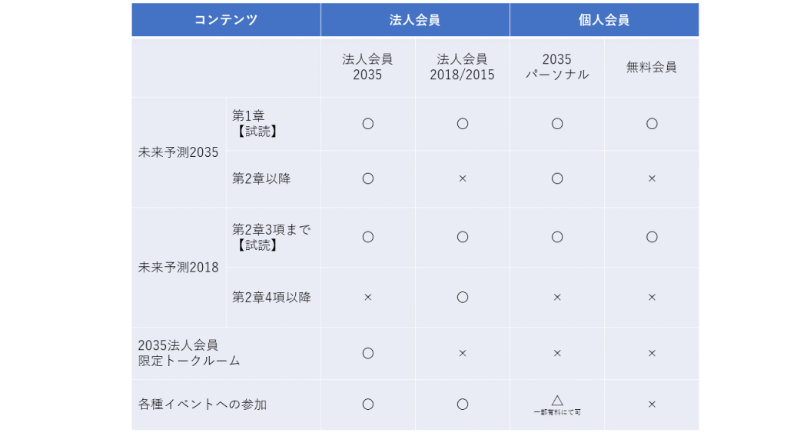
Task: Click the triangle icon for パーソナル events
Action: pos(557,400)
